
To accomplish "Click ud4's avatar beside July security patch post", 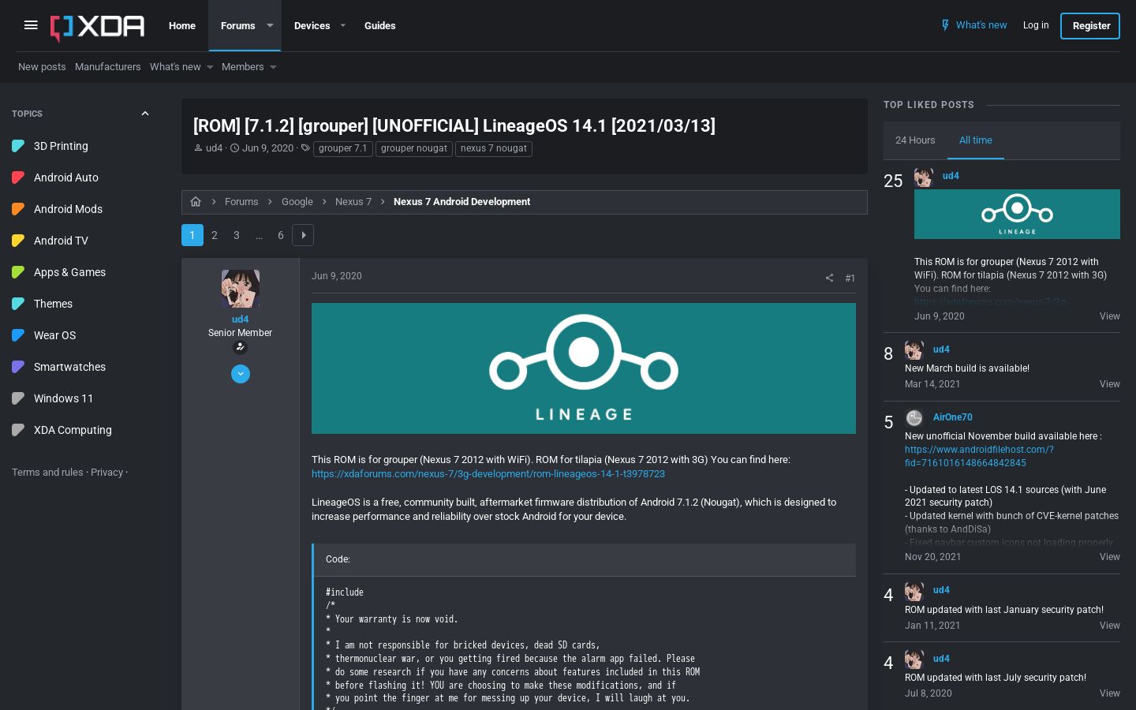I will coord(914,660).
